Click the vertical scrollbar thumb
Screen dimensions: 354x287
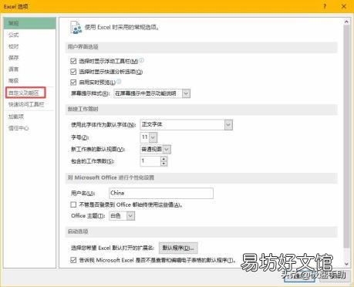pos(346,137)
